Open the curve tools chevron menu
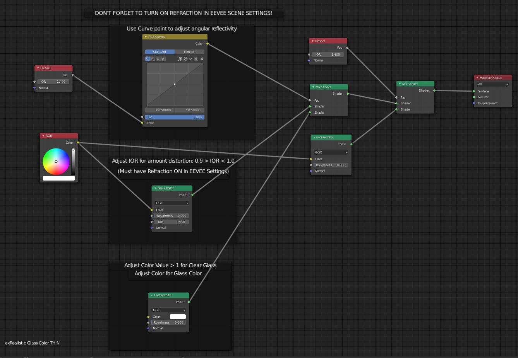The height and width of the screenshot is (358, 518). pyautogui.click(x=191, y=59)
